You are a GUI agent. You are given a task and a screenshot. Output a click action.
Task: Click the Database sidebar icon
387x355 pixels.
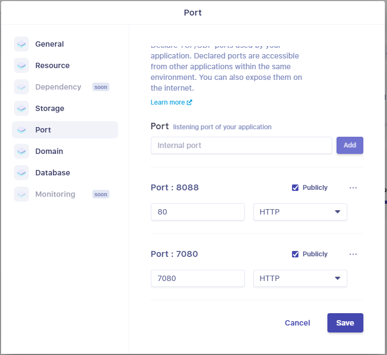(x=21, y=173)
